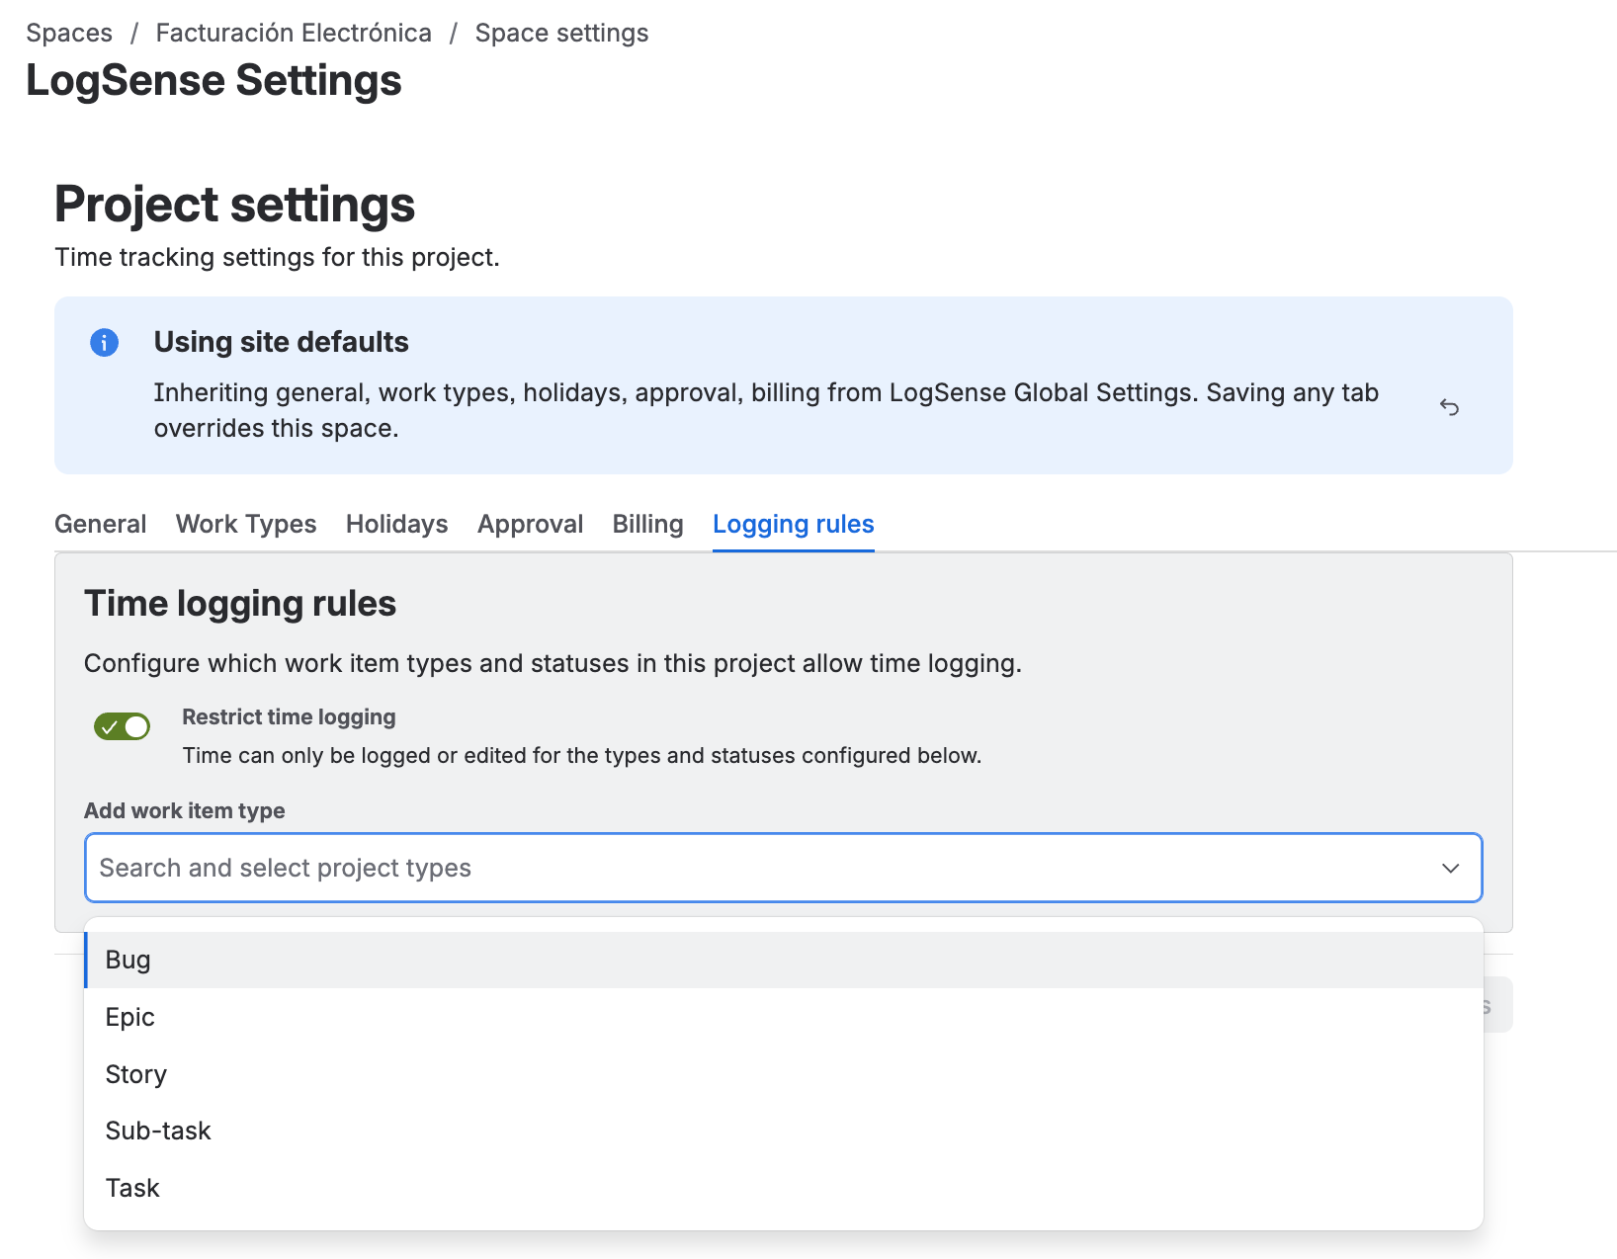Click the Space settings breadcrumb
This screenshot has width=1617, height=1259.
[561, 33]
